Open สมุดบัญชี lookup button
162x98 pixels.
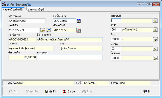155,21
